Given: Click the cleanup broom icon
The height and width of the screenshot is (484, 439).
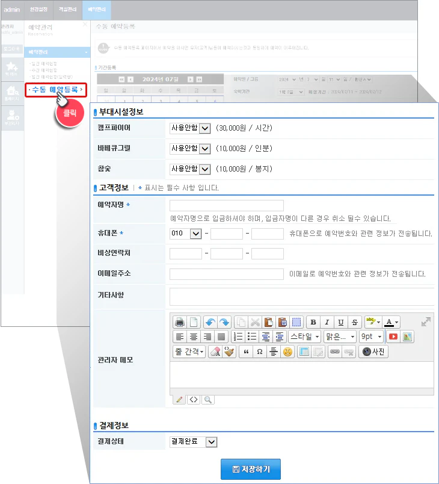Looking at the screenshot, I should point(229,352).
